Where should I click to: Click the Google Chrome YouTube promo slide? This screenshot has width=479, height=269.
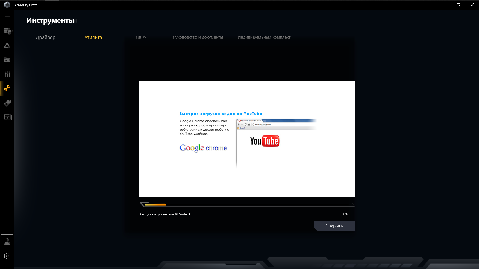coord(247,139)
